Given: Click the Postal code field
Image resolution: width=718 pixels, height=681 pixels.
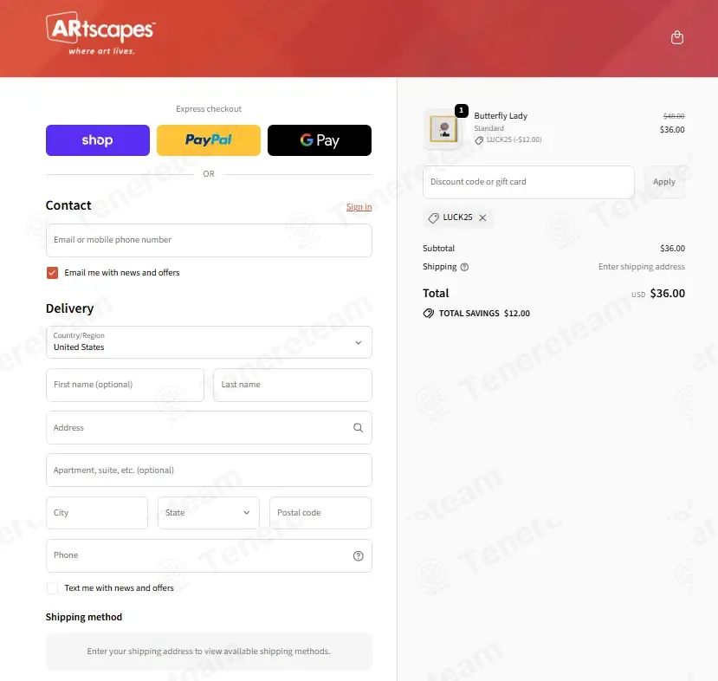Looking at the screenshot, I should click(x=320, y=513).
